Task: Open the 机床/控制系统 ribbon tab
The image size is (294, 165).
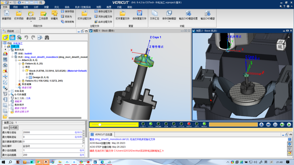Action: pos(83,7)
